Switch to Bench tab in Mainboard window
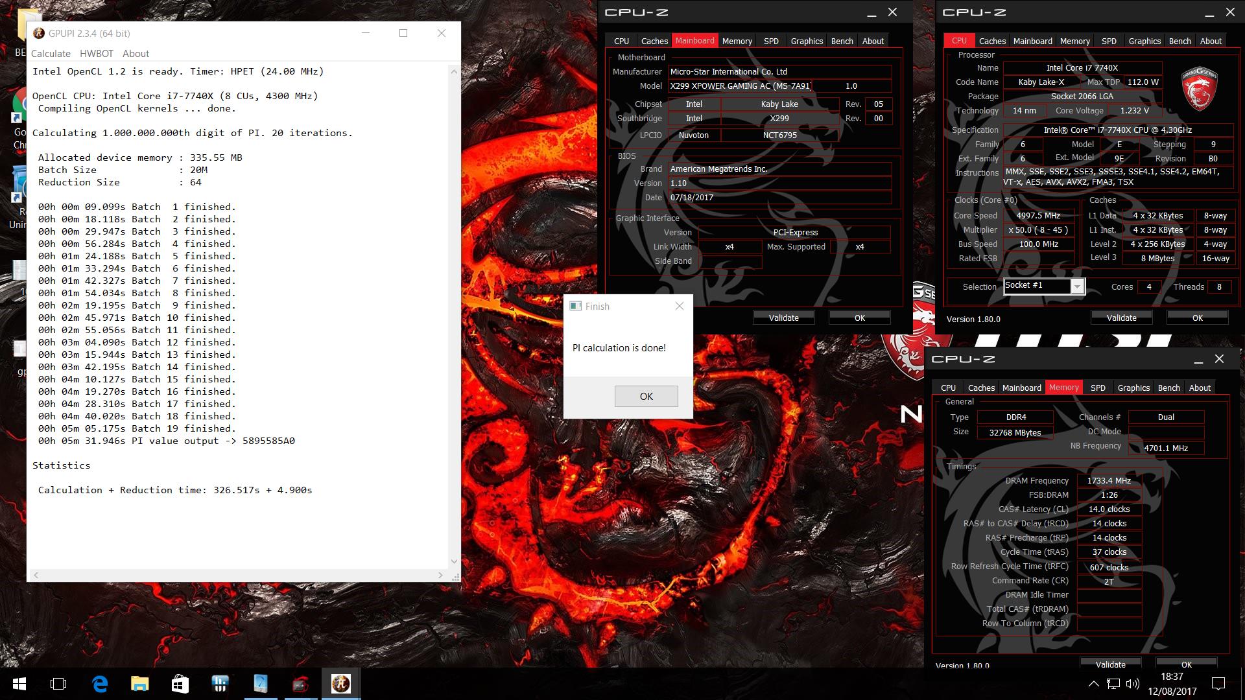This screenshot has height=700, width=1245. click(x=842, y=41)
